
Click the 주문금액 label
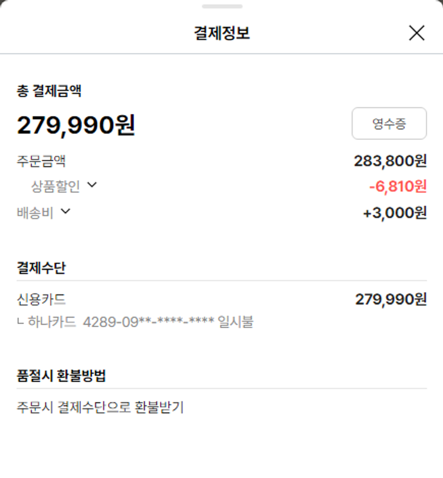pos(41,161)
